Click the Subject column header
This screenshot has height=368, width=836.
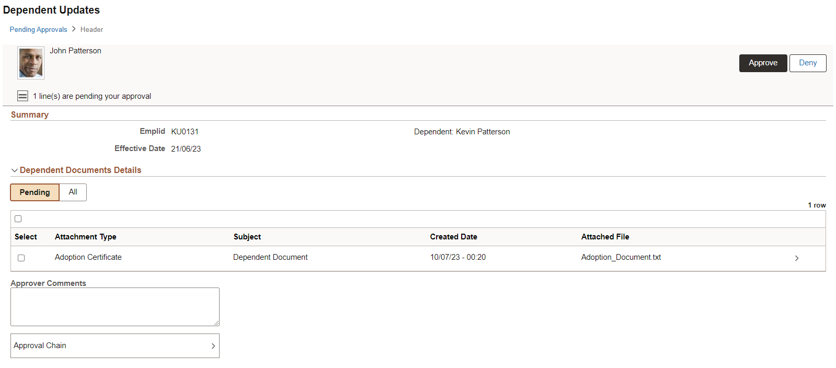pos(247,237)
